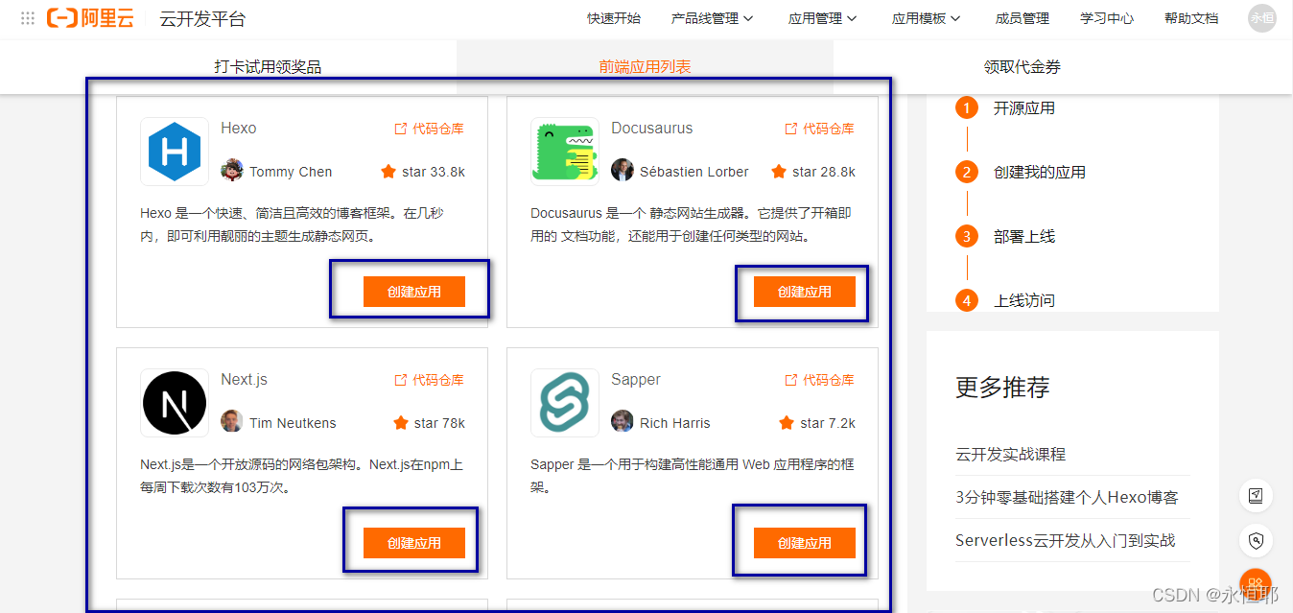Click the Next.js title text
The width and height of the screenshot is (1293, 613).
pos(245,380)
